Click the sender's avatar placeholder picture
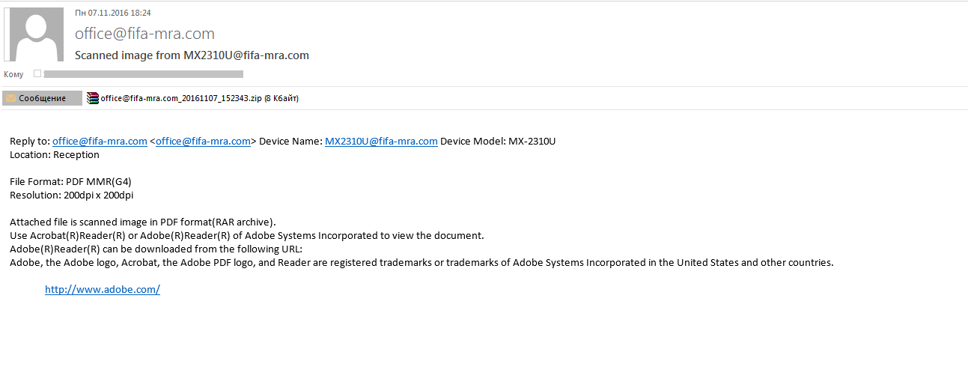This screenshot has height=382, width=968. click(x=34, y=34)
